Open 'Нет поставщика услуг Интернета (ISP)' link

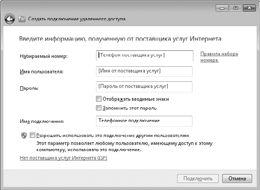point(64,158)
